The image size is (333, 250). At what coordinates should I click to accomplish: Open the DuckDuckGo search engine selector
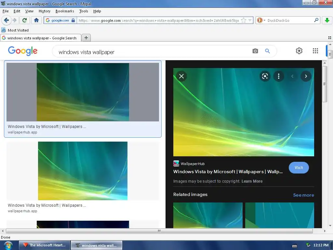(261, 21)
